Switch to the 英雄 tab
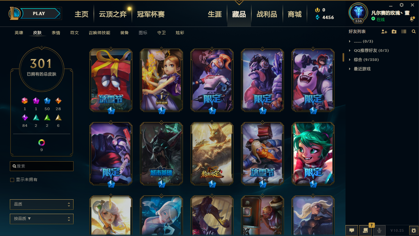Image resolution: width=419 pixels, height=236 pixels. point(19,33)
